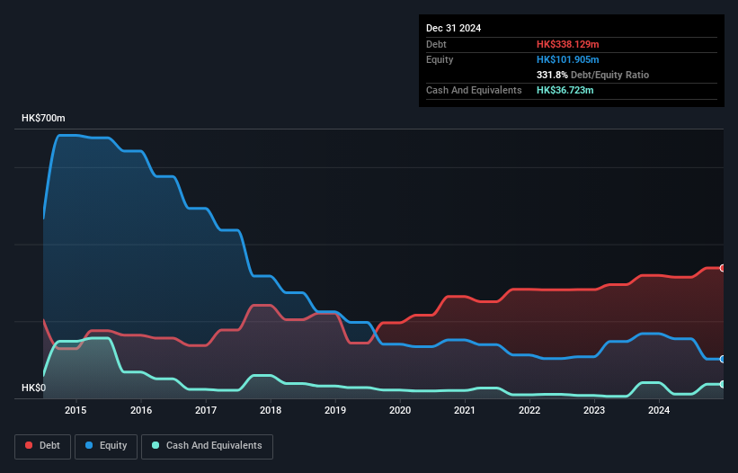Click the 2018 x-axis label
Viewport: 738px width, 473px height.
point(271,410)
